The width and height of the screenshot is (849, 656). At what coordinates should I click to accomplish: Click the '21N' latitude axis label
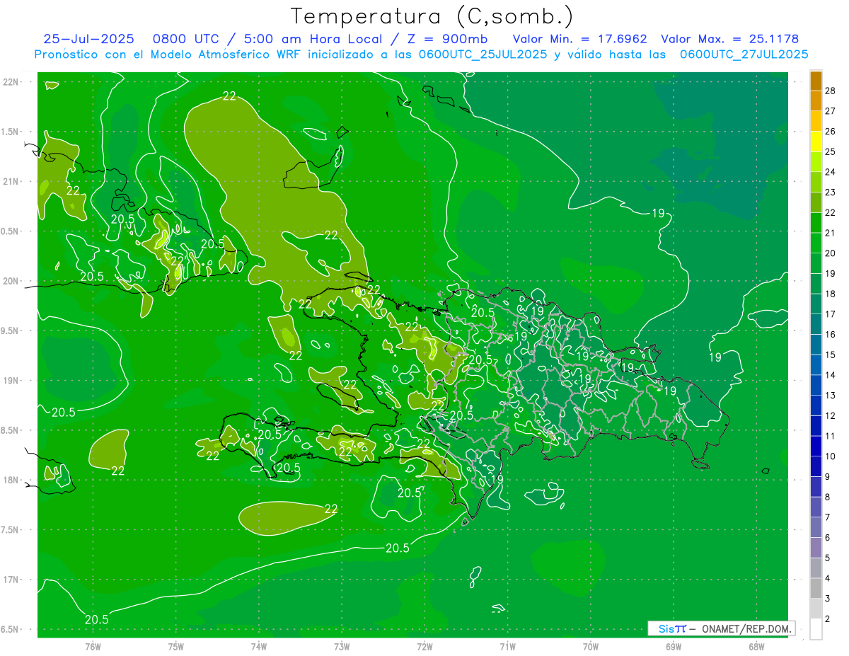click(x=11, y=182)
